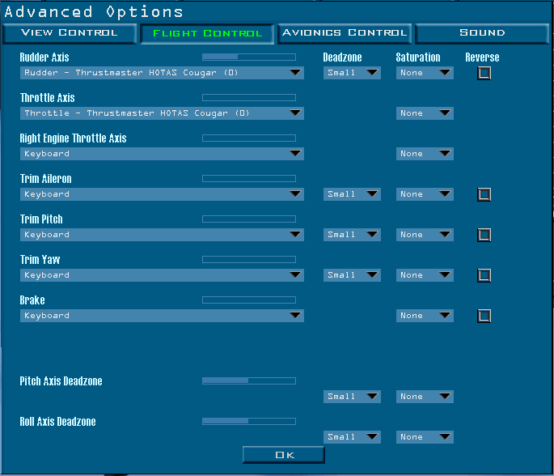Viewport: 554px width, 476px height.
Task: Expand Throttle Axis Saturation dropdown
Action: coord(425,113)
